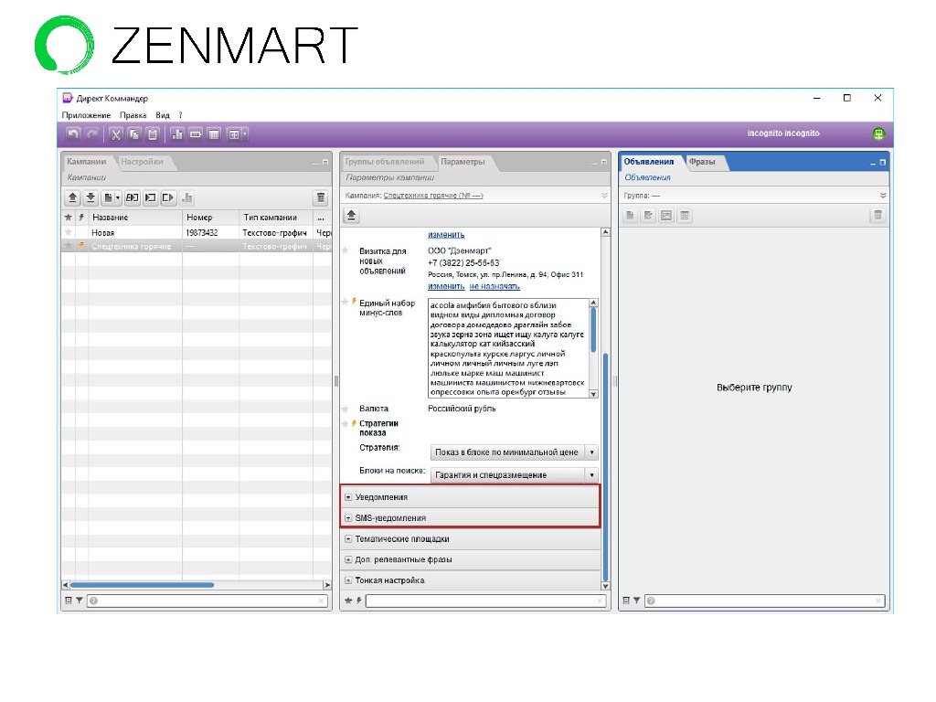Click the Спецтехника горячие campaign link

(x=432, y=196)
